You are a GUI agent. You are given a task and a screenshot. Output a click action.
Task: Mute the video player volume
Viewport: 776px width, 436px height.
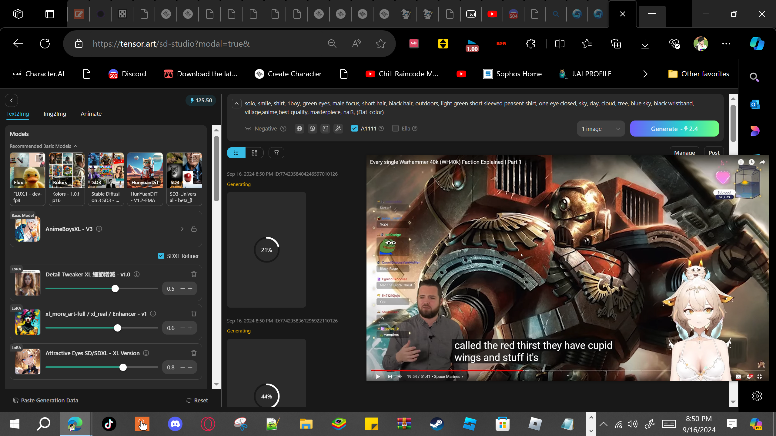pyautogui.click(x=400, y=376)
